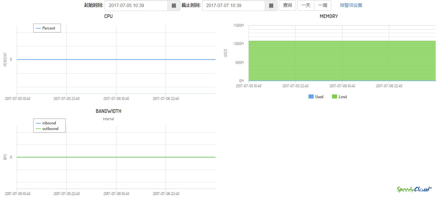Select the 一天 one-day range button
The image size is (439, 197).
pyautogui.click(x=306, y=6)
